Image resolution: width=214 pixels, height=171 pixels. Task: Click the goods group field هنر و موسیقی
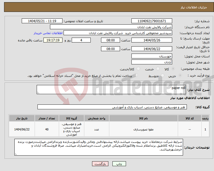click(x=112, y=107)
